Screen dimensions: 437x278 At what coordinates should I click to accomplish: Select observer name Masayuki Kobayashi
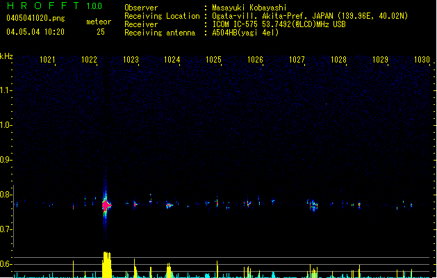[x=249, y=8]
